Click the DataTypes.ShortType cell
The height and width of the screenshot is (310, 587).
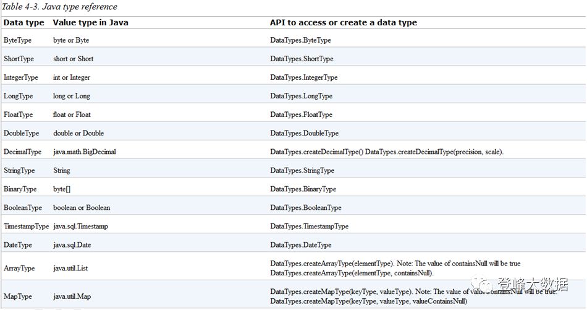302,59
